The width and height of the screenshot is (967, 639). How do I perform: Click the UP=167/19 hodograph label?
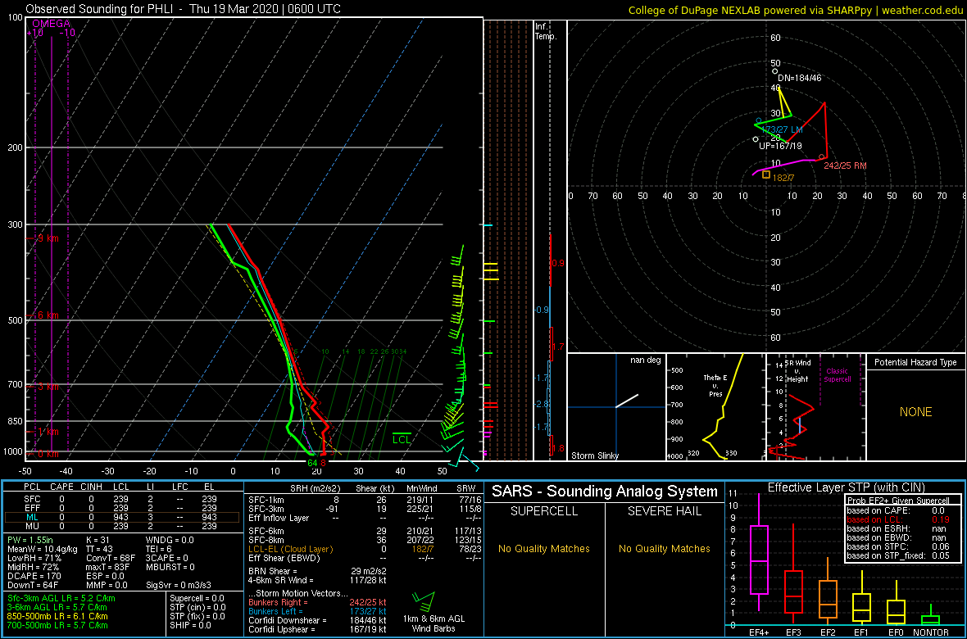780,146
